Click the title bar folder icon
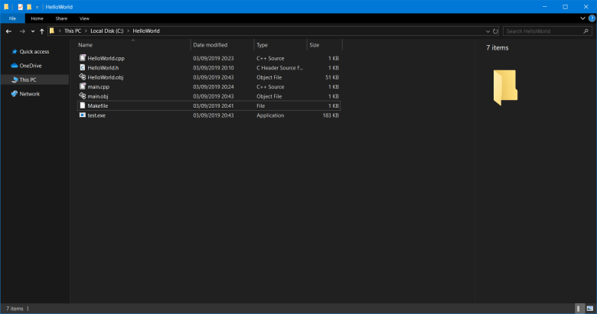Viewport: 597px width, 314px height. point(6,7)
